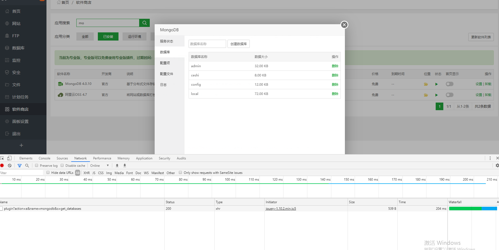Open the Online throttling dropdown
Screen dimensions: 499x250
click(100, 165)
